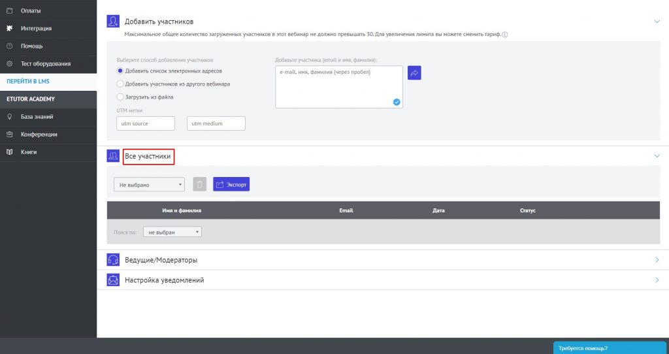Click the trash delete icon button

point(200,185)
